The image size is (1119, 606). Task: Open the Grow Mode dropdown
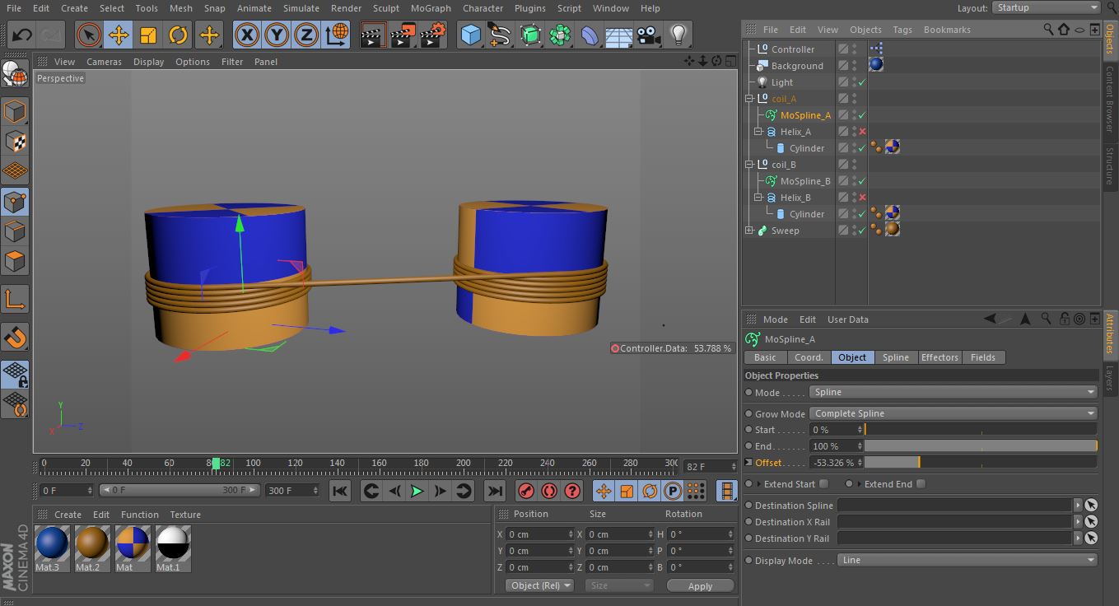(953, 413)
